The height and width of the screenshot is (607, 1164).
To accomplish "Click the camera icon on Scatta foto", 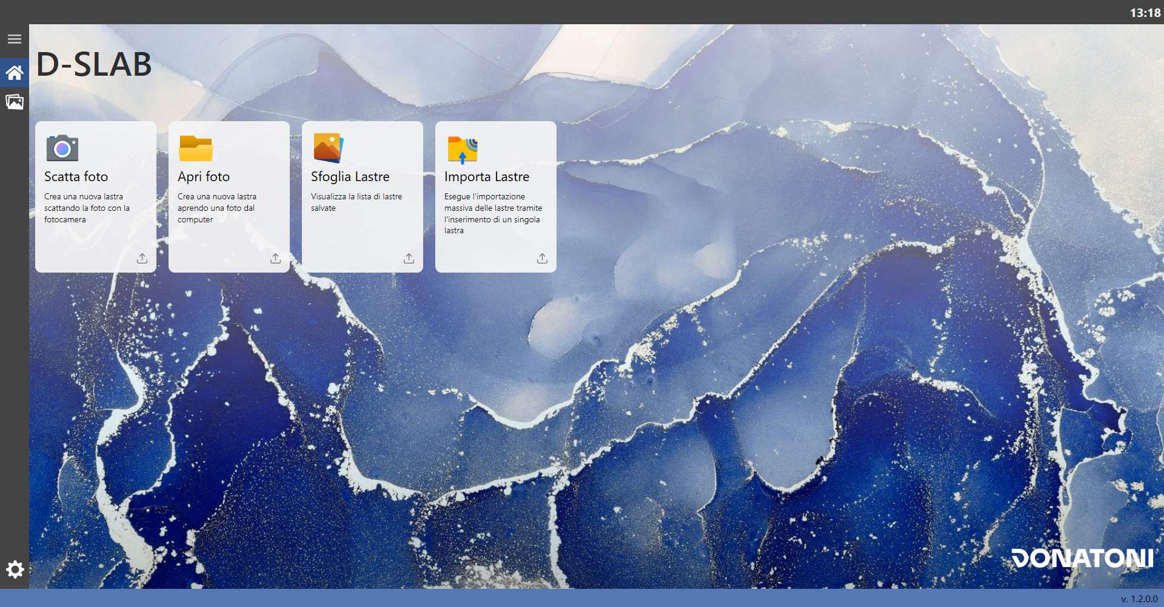I will 62,148.
